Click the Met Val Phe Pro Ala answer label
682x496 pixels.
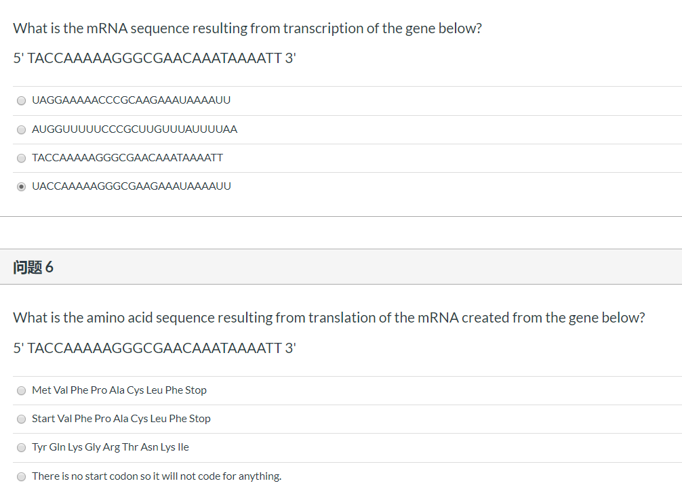point(119,390)
